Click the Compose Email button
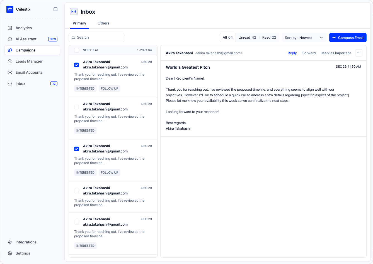 (348, 38)
